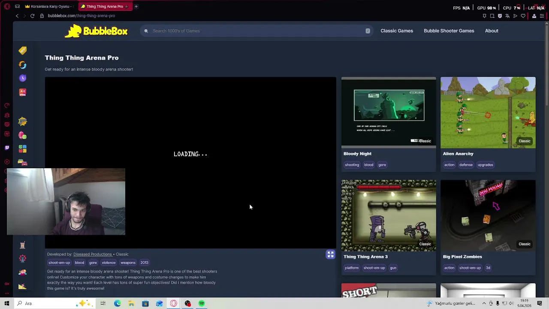Open GX Corner gamepad icon

(17, 6)
